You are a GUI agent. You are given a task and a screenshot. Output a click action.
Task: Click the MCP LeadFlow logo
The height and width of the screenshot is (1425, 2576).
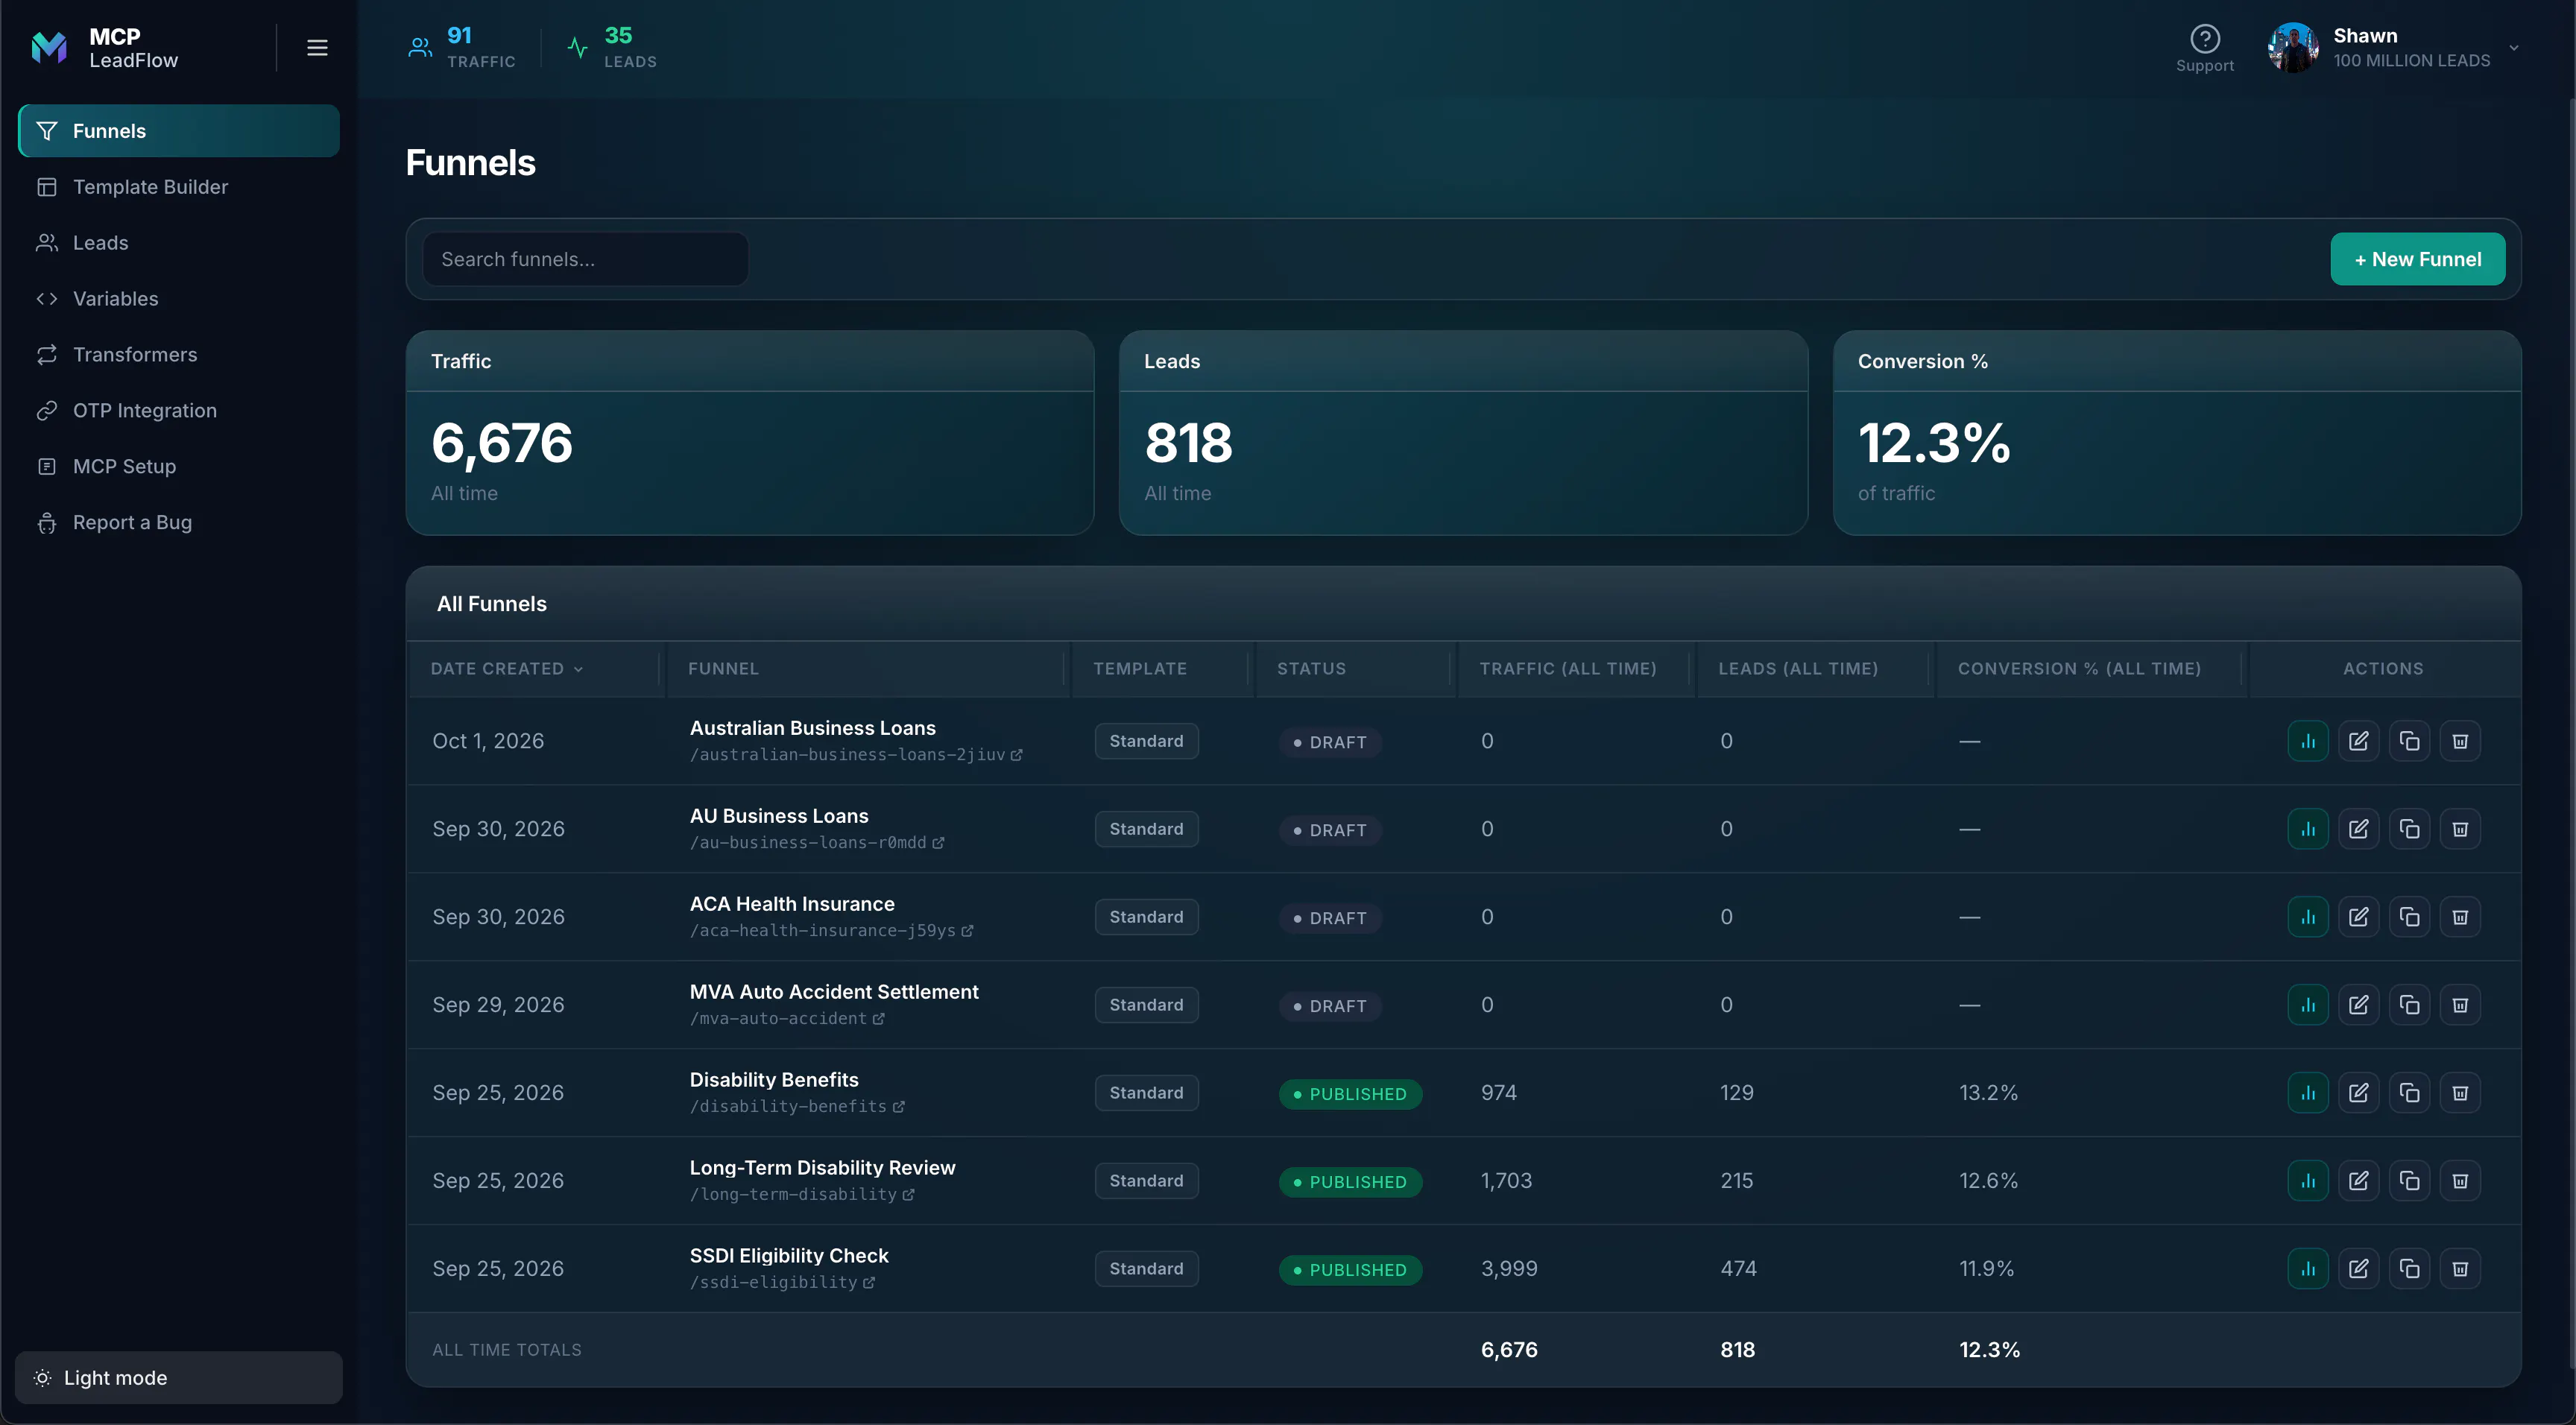pos(49,47)
